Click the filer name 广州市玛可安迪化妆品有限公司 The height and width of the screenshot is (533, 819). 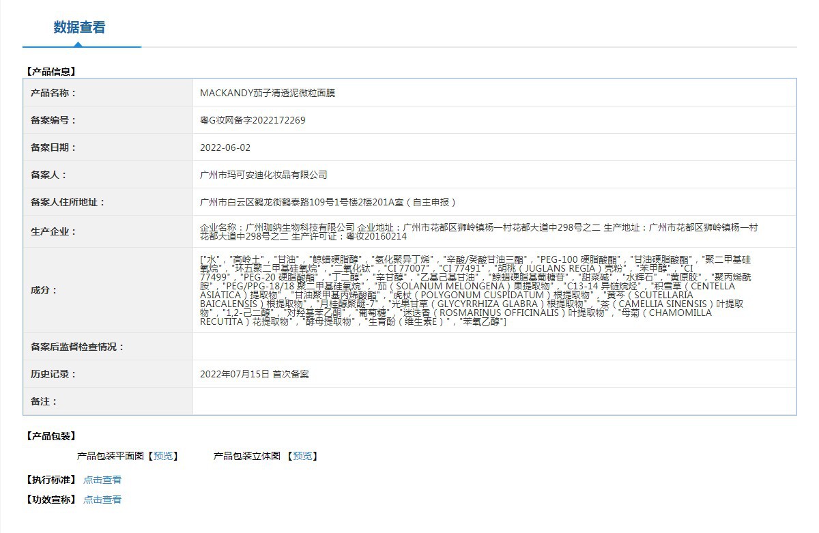(x=263, y=175)
